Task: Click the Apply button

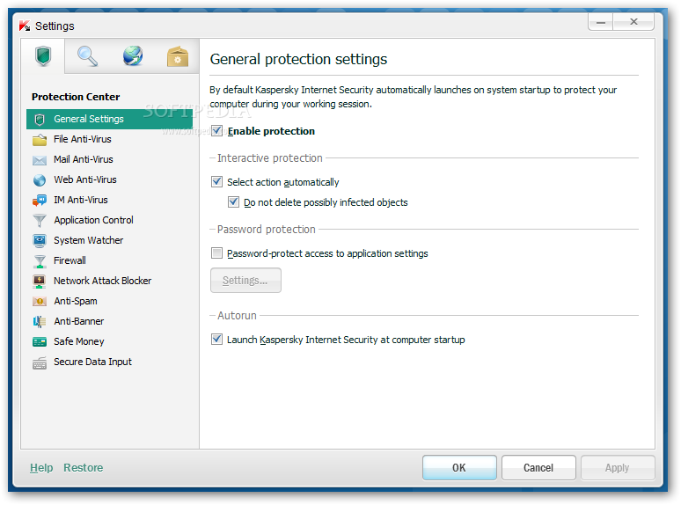Action: (618, 468)
